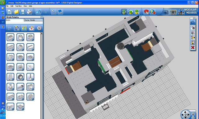199x119 pixels.
Task: Expand the technic brick with holes category
Action: 10,47
